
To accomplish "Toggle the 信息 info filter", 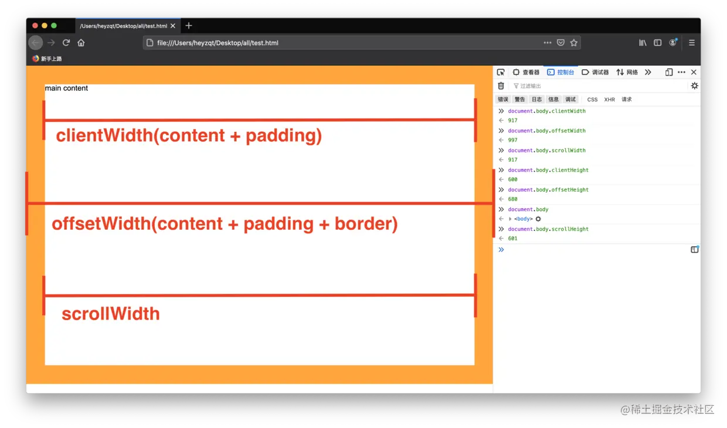I will point(553,100).
